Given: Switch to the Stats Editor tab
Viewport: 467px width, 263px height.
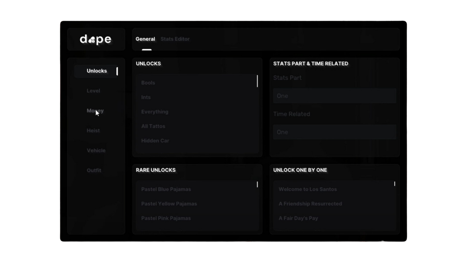Looking at the screenshot, I should click(x=175, y=39).
